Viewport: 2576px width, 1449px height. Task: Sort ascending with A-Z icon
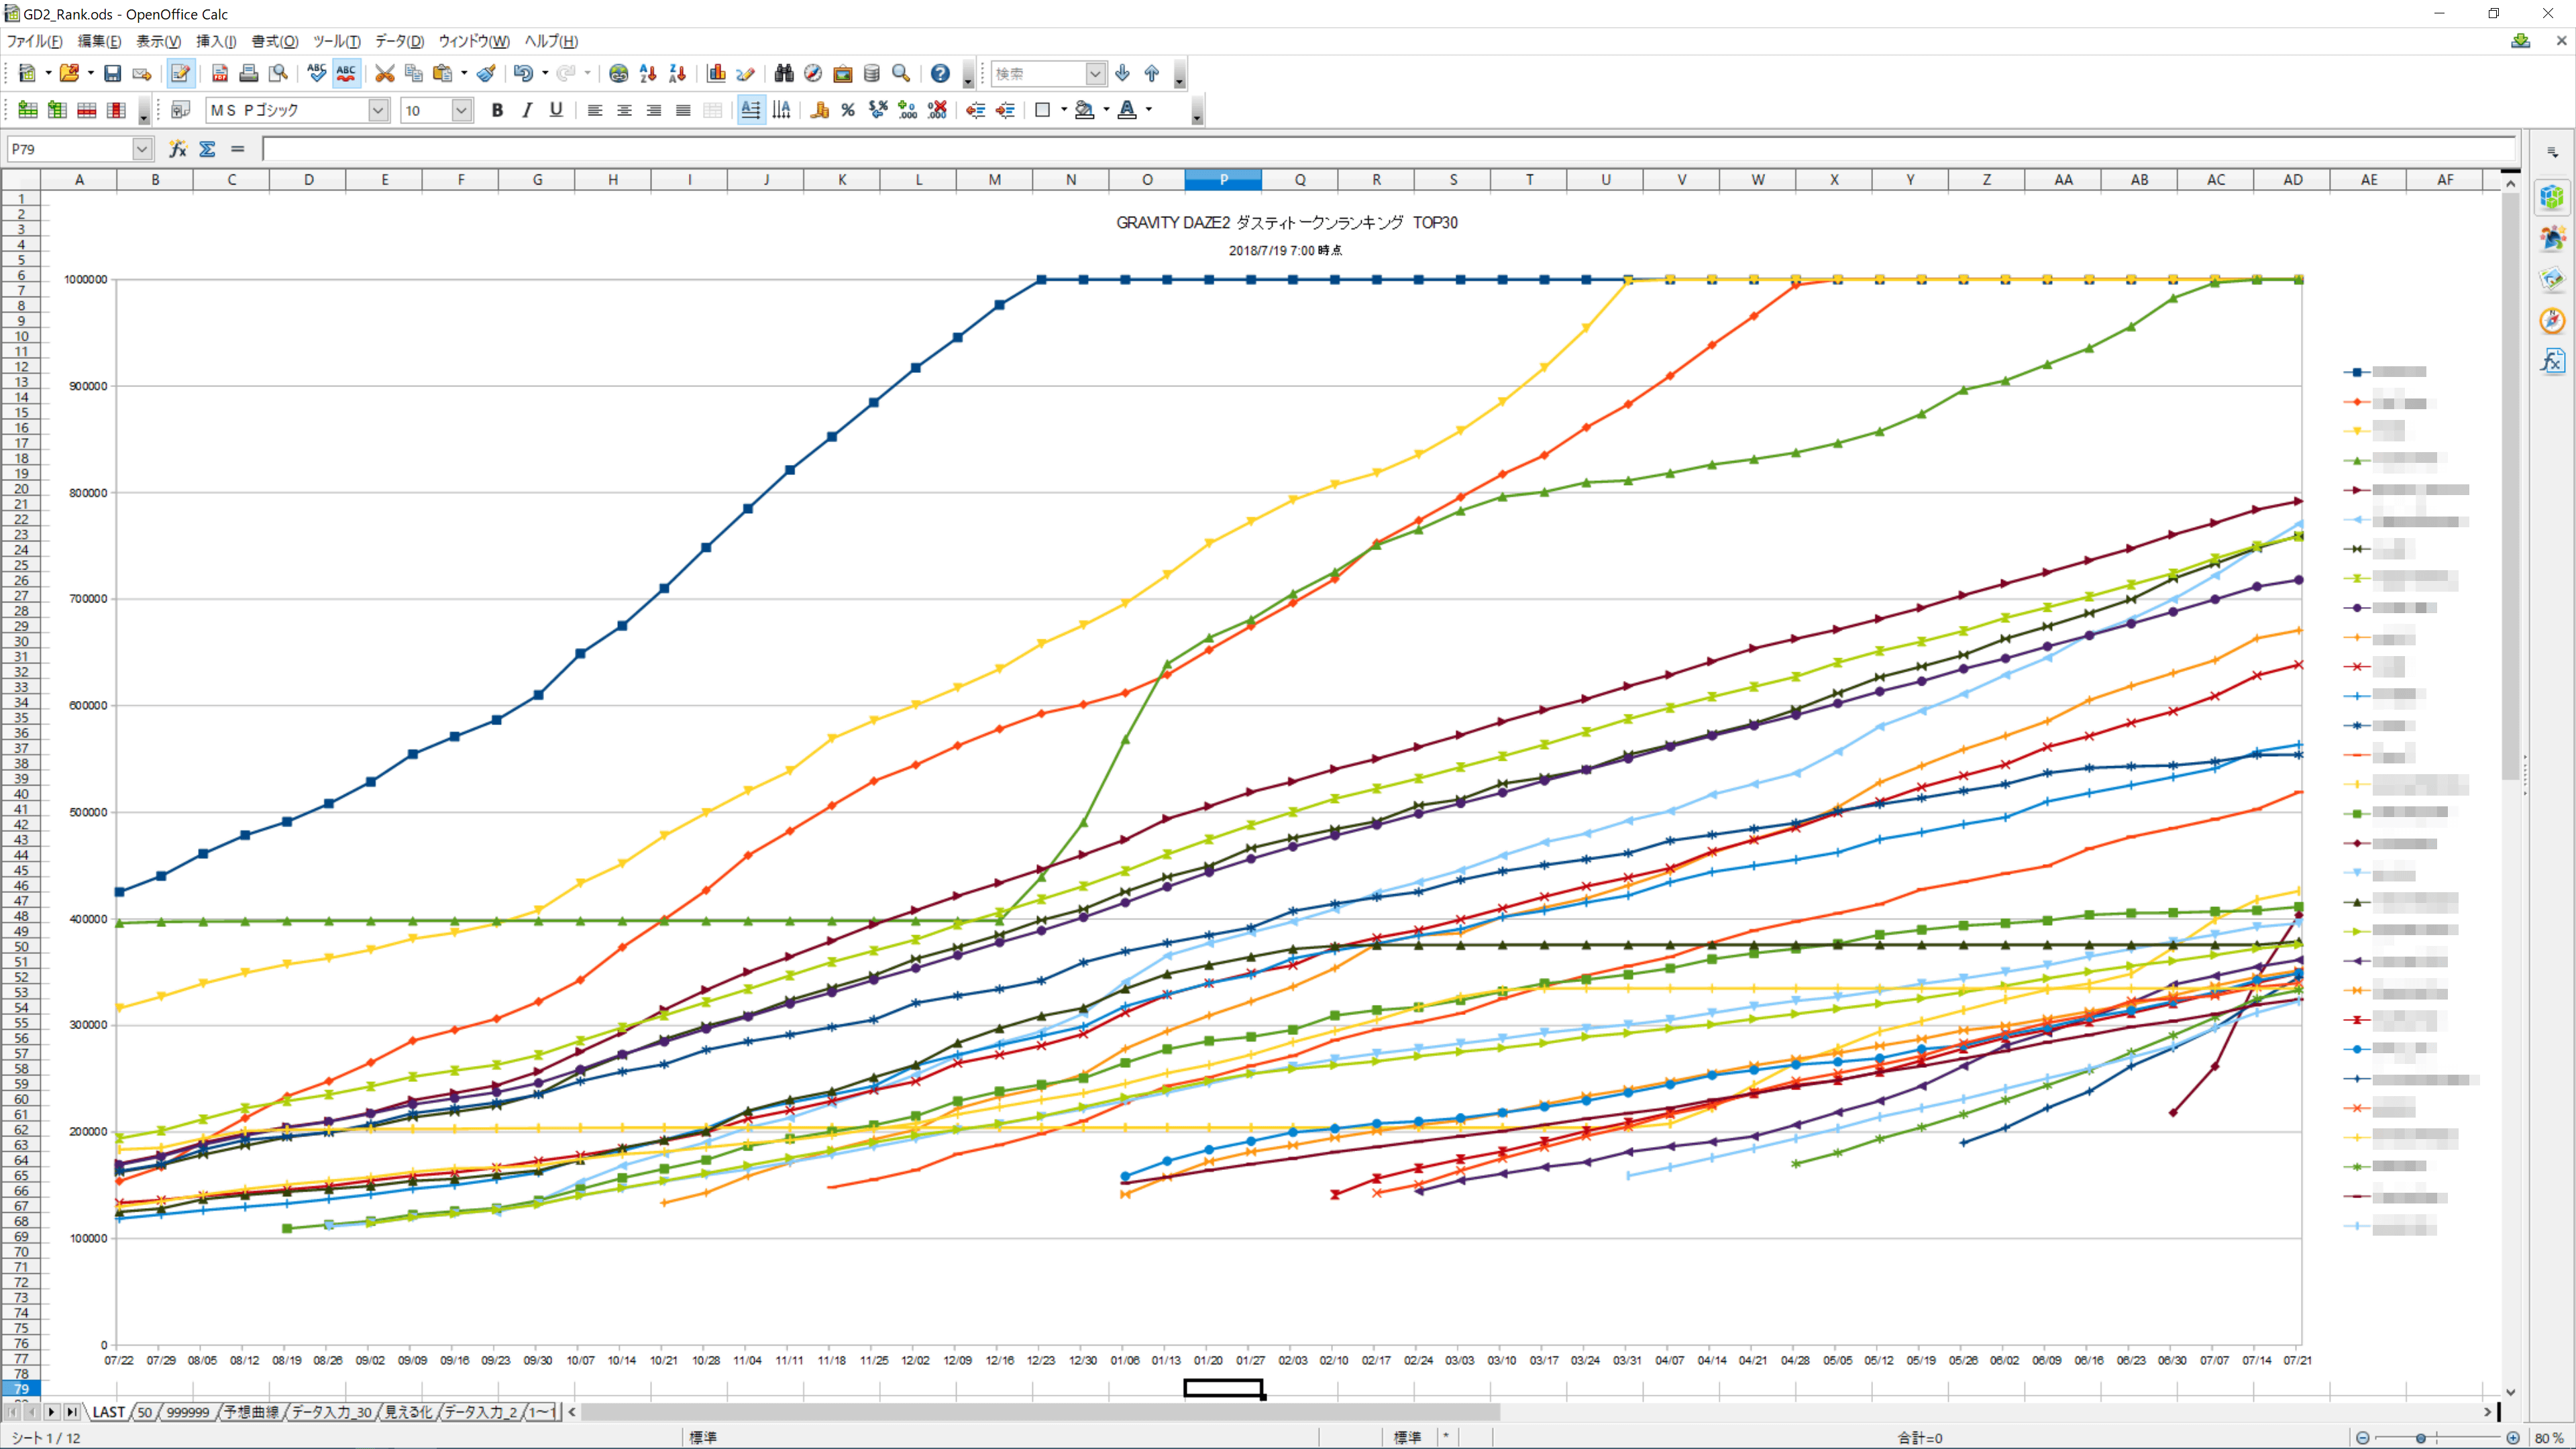[x=647, y=73]
